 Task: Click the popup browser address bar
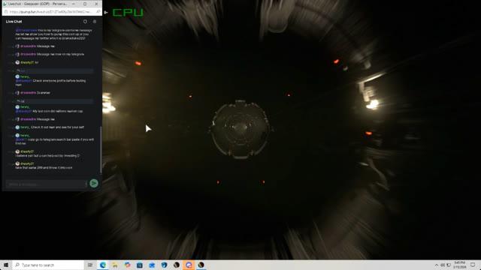tap(52, 12)
